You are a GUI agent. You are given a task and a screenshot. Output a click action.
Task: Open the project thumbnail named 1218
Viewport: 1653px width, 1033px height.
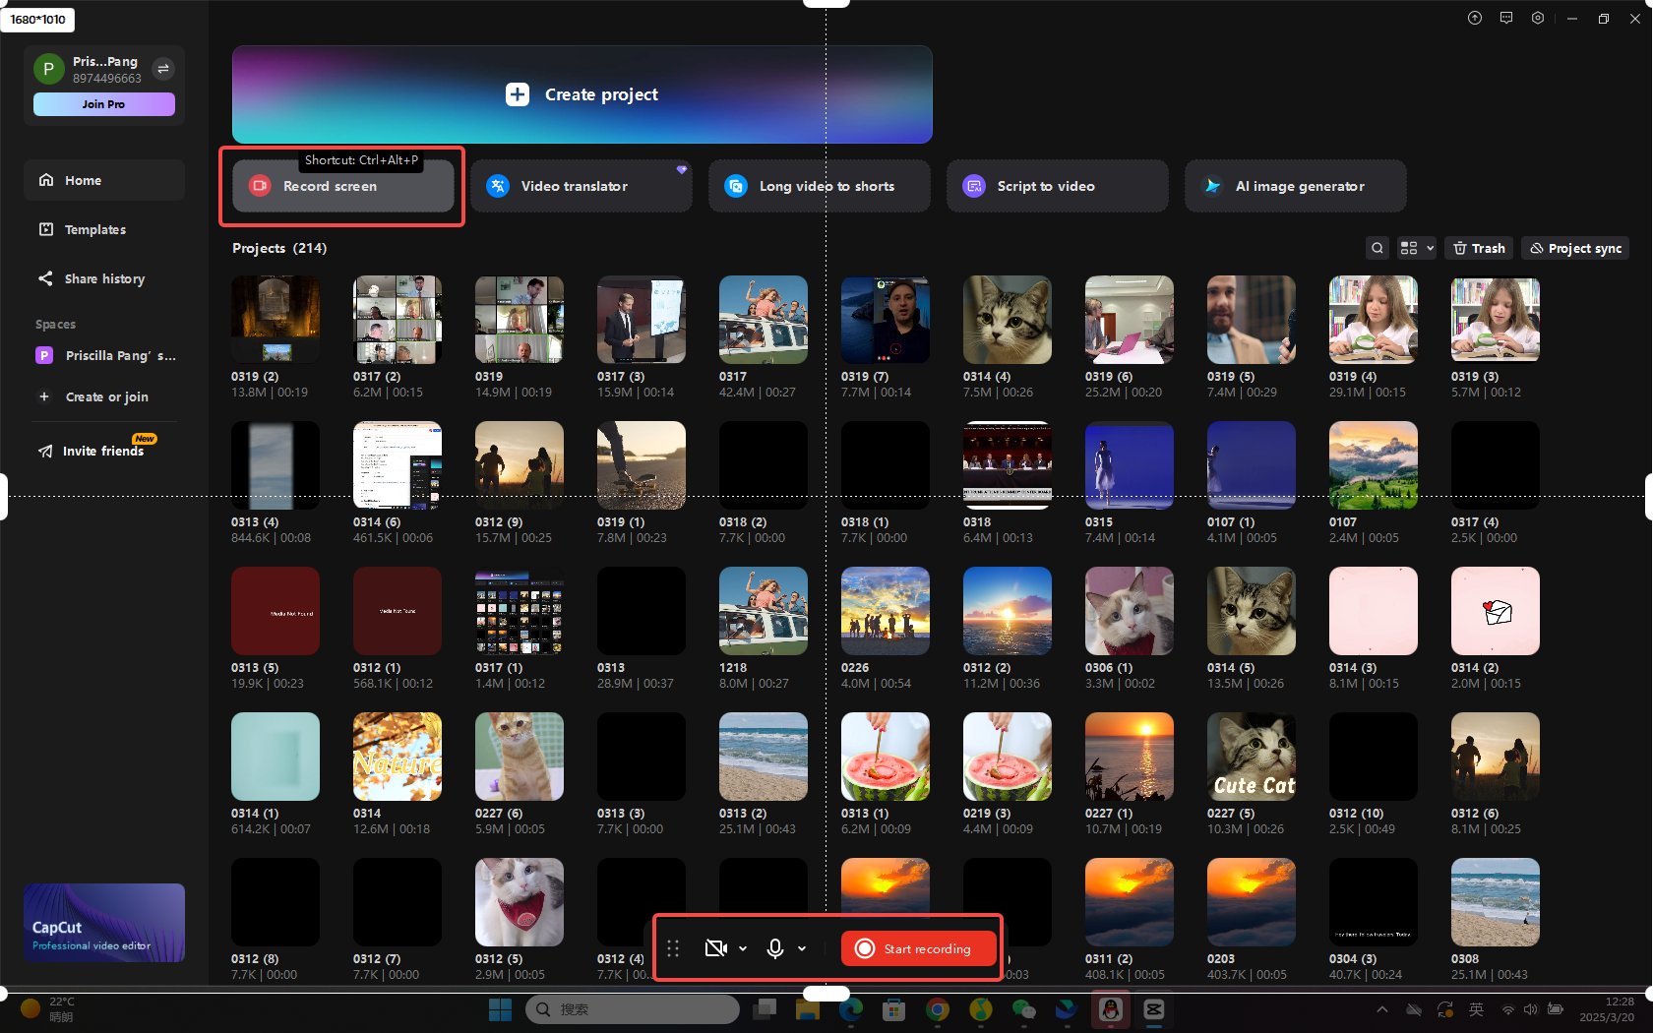(764, 611)
